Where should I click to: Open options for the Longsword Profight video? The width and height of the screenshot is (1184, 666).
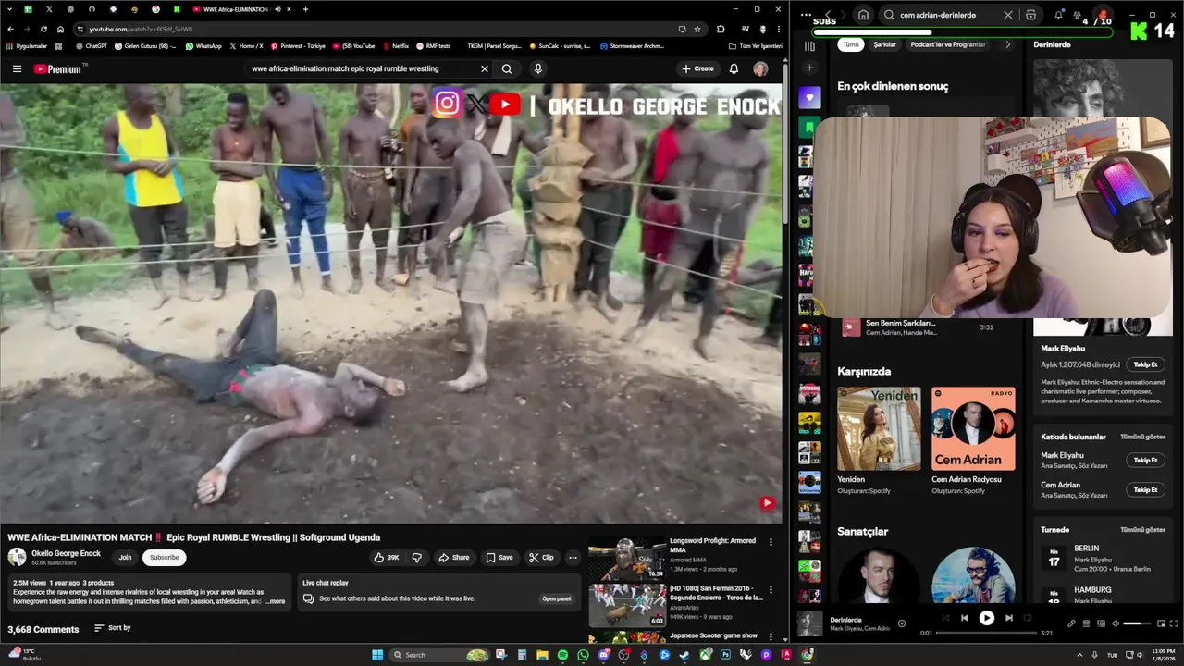pos(771,542)
